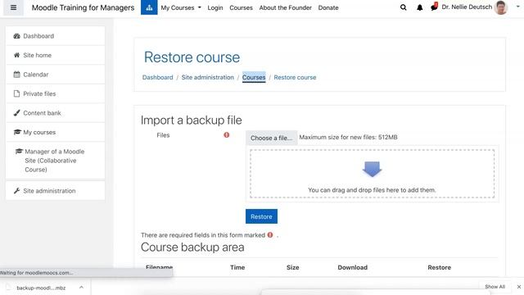Open the messages chat bubble icon
Image resolution: width=524 pixels, height=295 pixels.
click(434, 7)
